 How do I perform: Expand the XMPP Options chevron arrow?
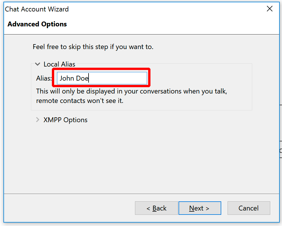38,120
